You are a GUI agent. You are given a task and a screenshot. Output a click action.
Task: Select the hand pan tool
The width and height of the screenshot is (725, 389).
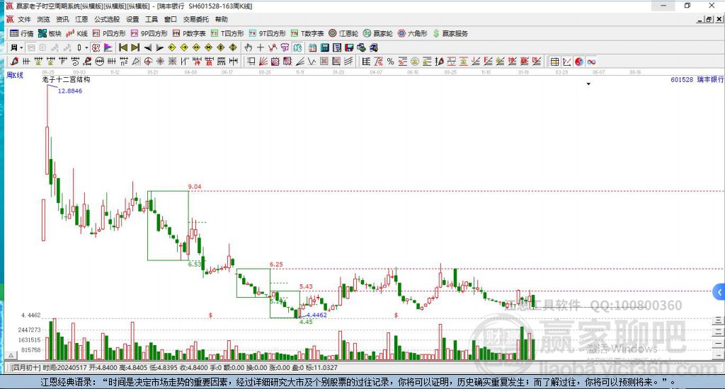pos(249,47)
